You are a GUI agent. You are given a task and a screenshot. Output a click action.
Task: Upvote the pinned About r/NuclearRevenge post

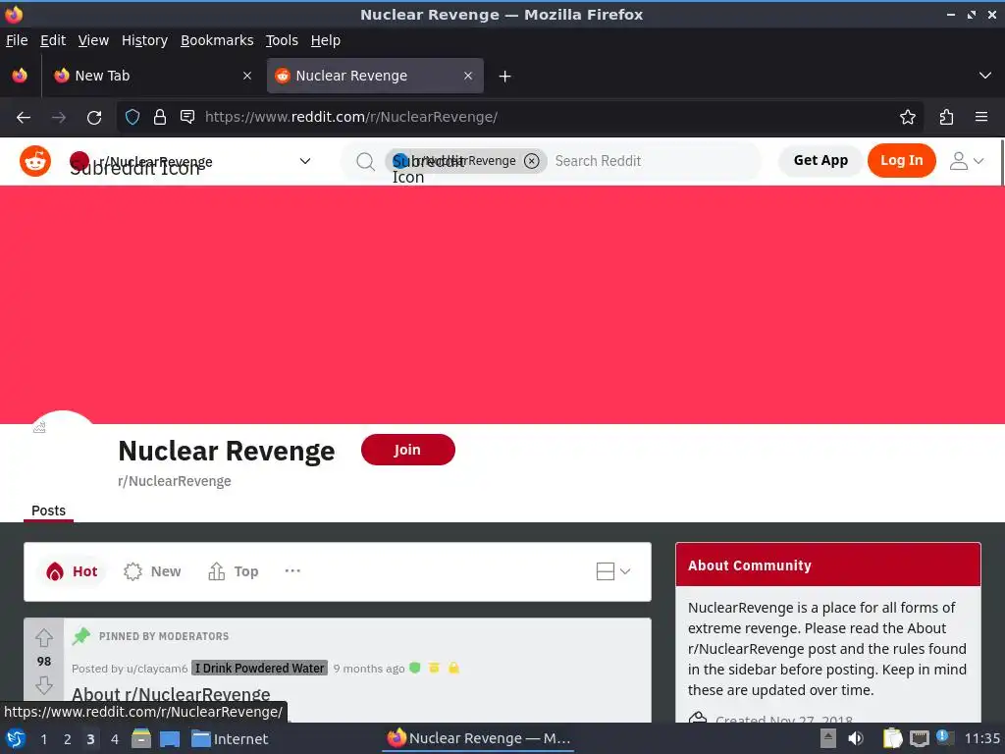tap(44, 638)
